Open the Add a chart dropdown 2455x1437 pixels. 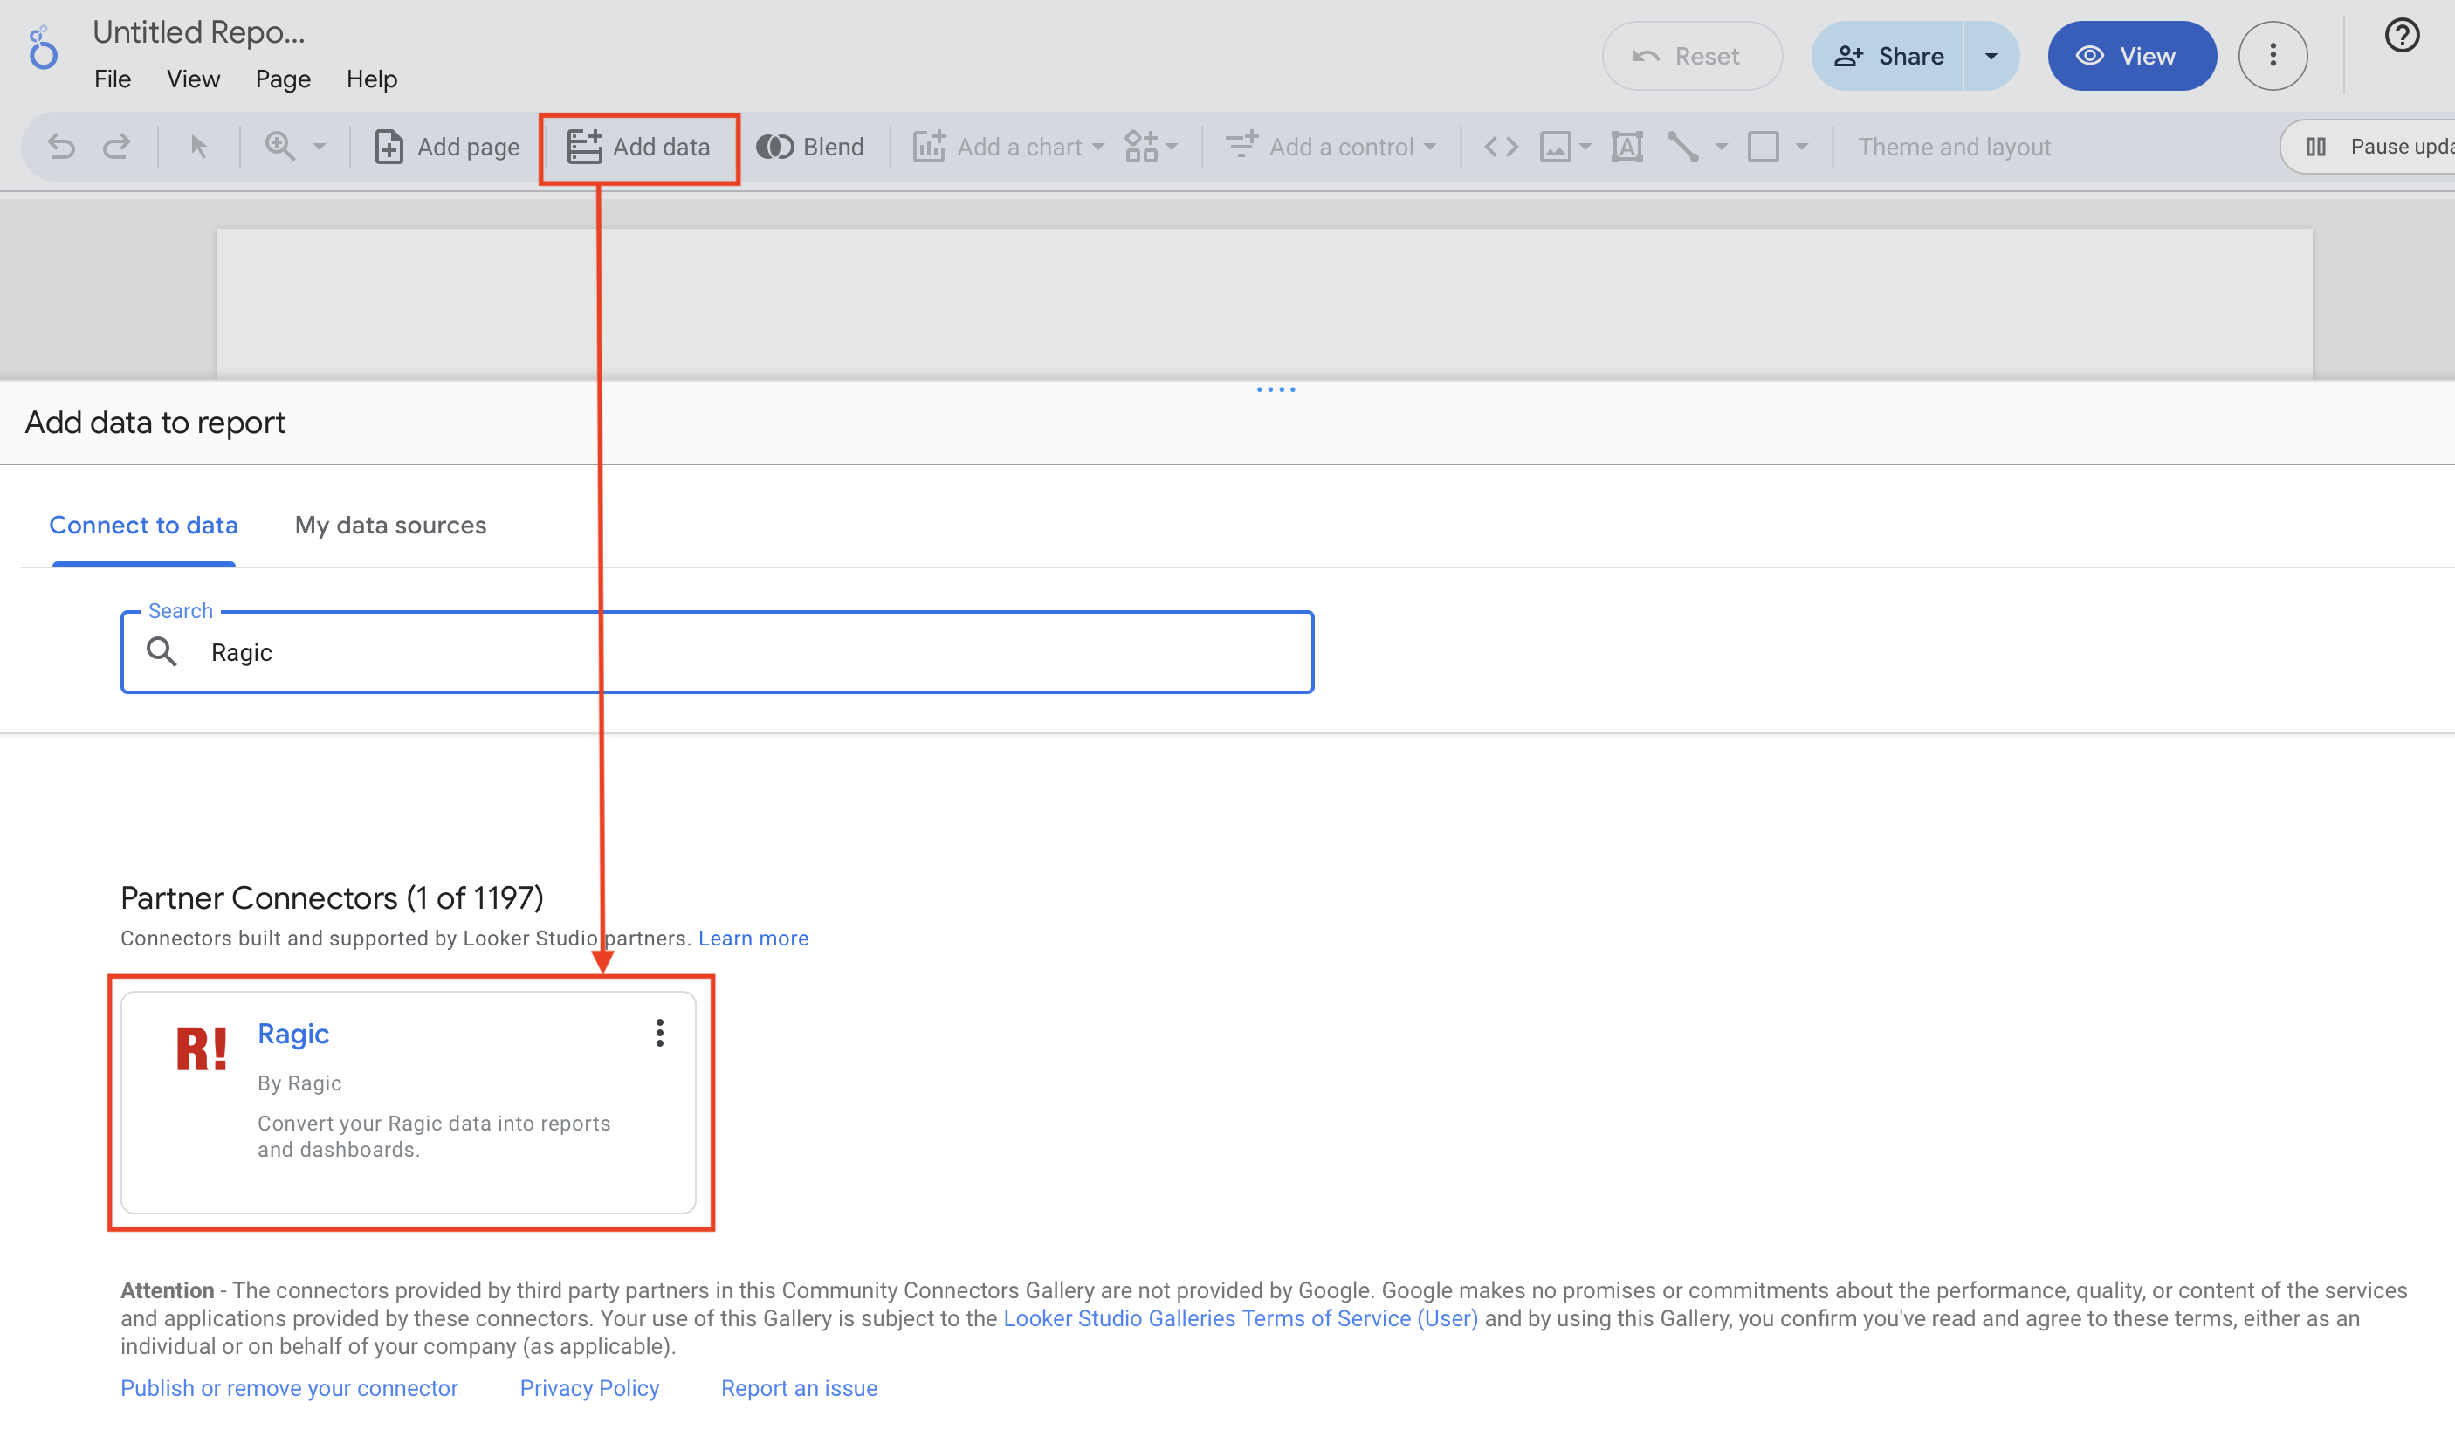click(x=1008, y=148)
